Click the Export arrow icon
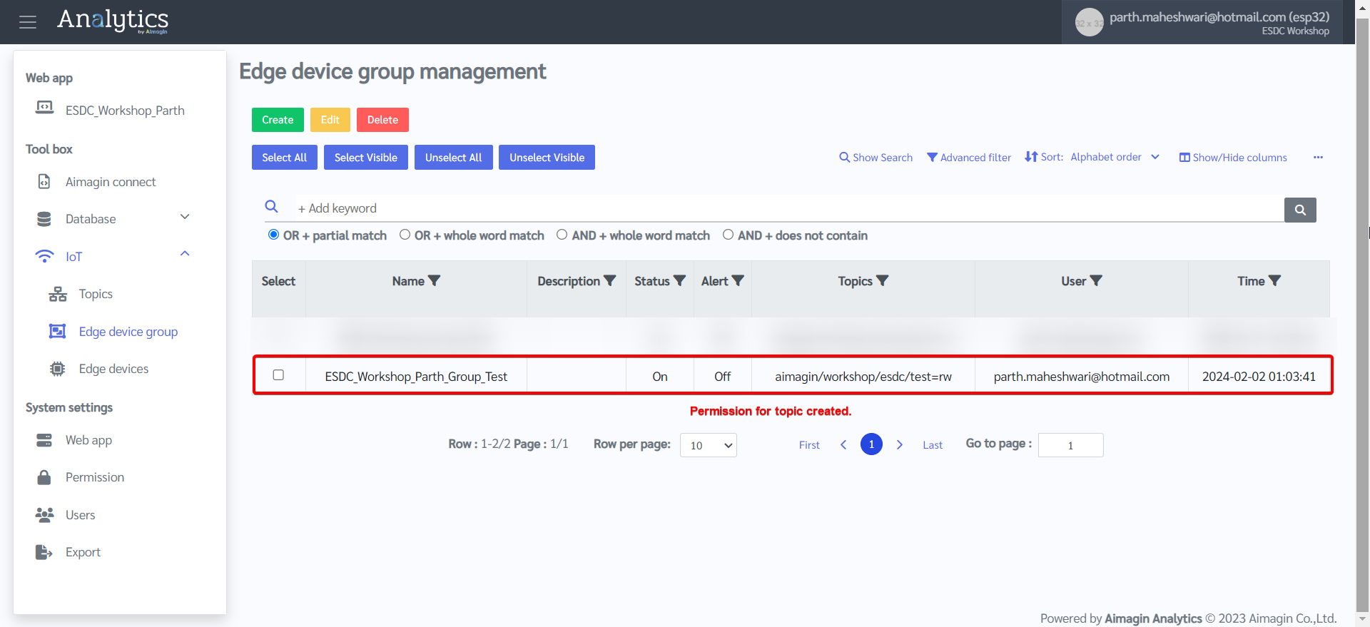This screenshot has width=1370, height=627. coord(44,552)
